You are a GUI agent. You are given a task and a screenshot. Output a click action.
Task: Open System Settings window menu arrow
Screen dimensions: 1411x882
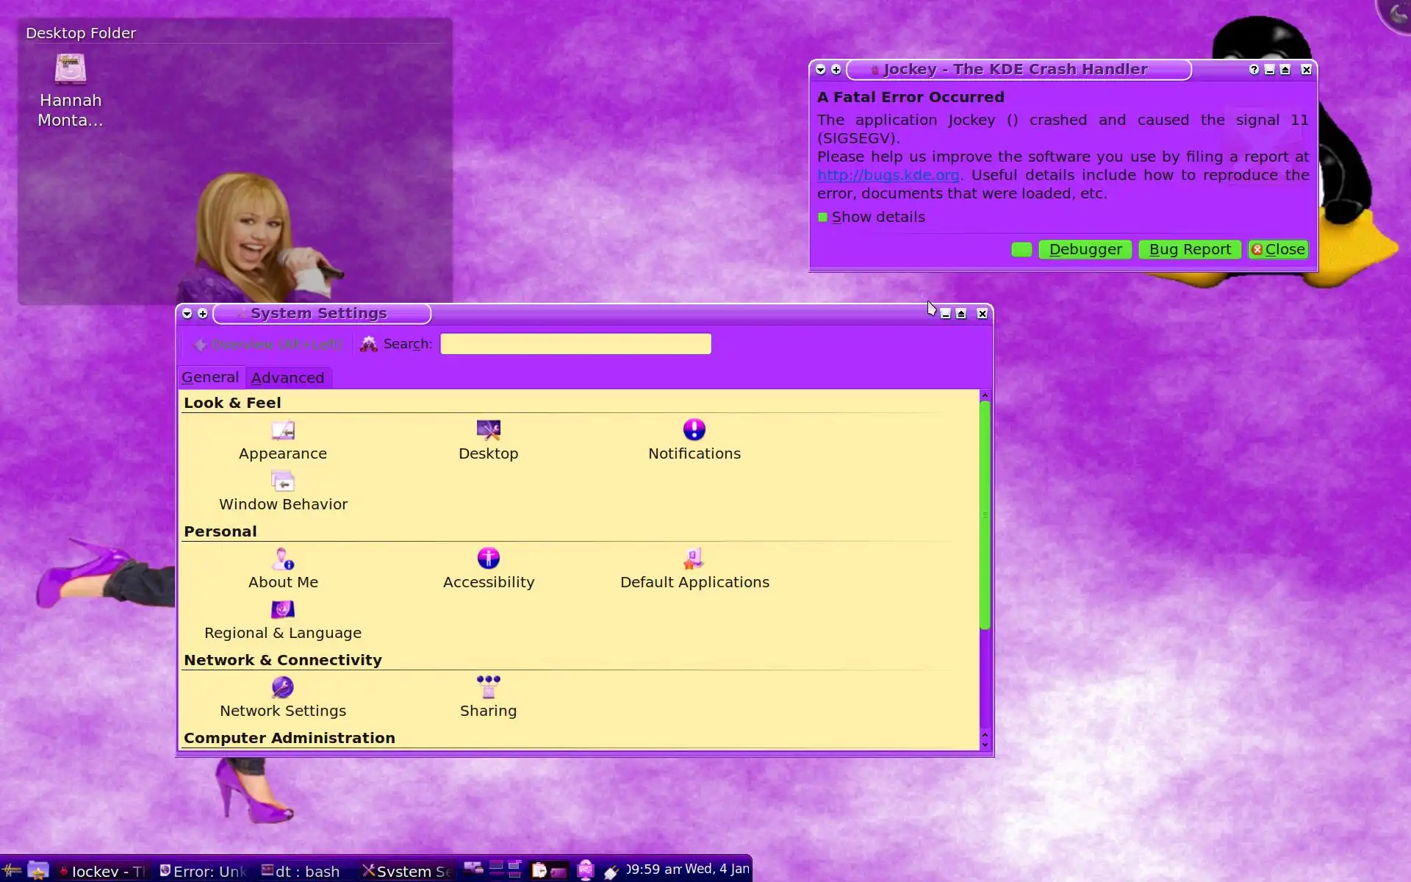tap(187, 314)
